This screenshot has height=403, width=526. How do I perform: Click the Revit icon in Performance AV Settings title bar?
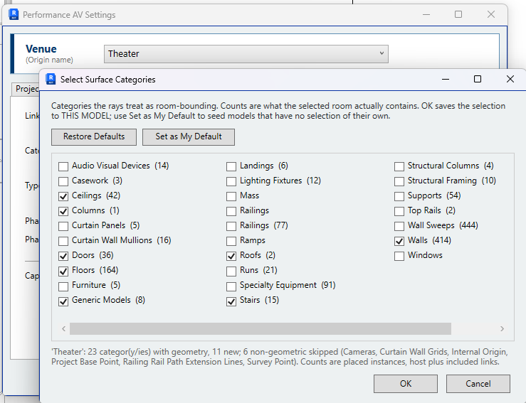14,14
